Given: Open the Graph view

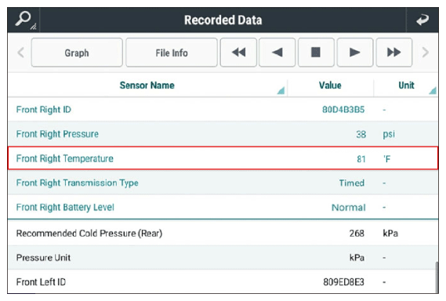Looking at the screenshot, I should (x=77, y=53).
